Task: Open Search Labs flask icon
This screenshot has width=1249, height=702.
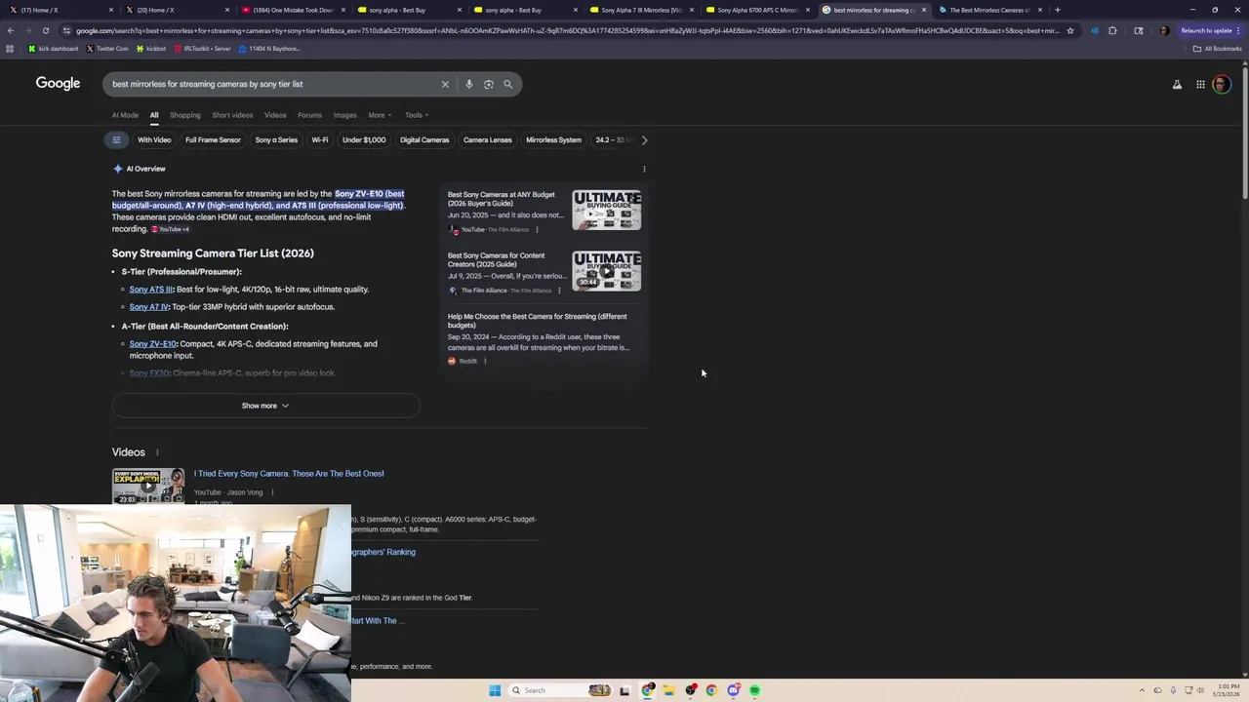Action: (x=1177, y=85)
